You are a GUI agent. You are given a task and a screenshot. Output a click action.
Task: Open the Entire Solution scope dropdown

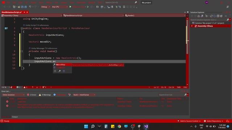(13, 95)
